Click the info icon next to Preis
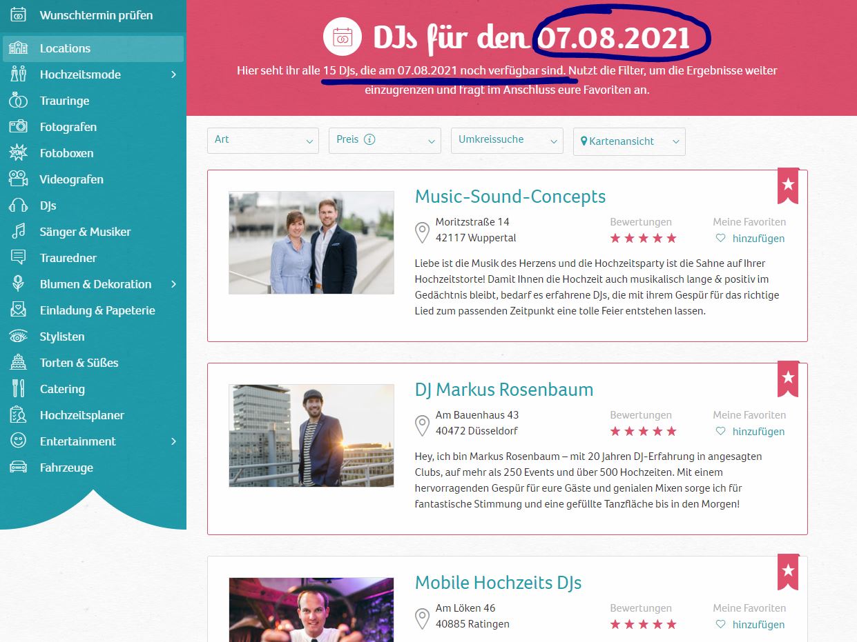 tap(369, 139)
